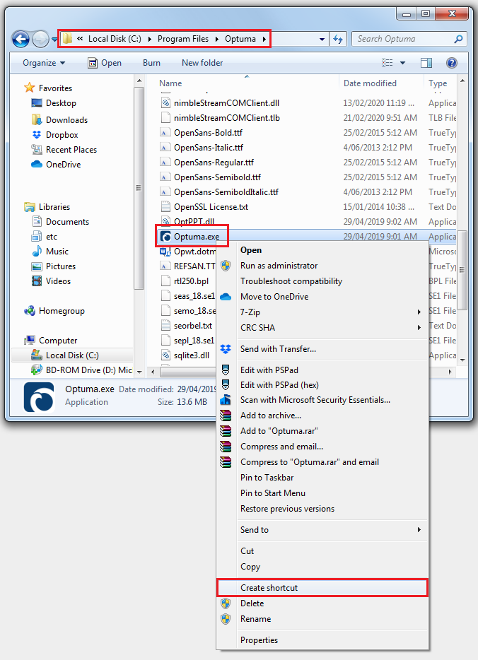
Task: Click the Desktop icon in Favorites
Action: (37, 102)
